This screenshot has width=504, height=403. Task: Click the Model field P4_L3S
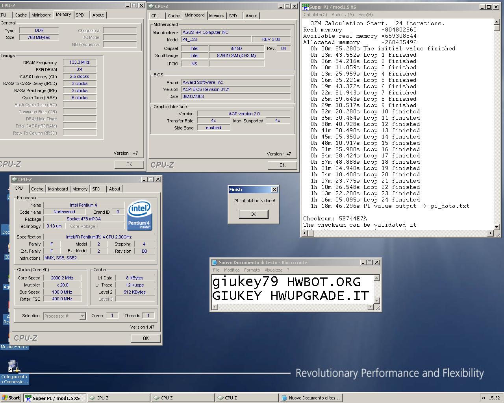point(216,39)
